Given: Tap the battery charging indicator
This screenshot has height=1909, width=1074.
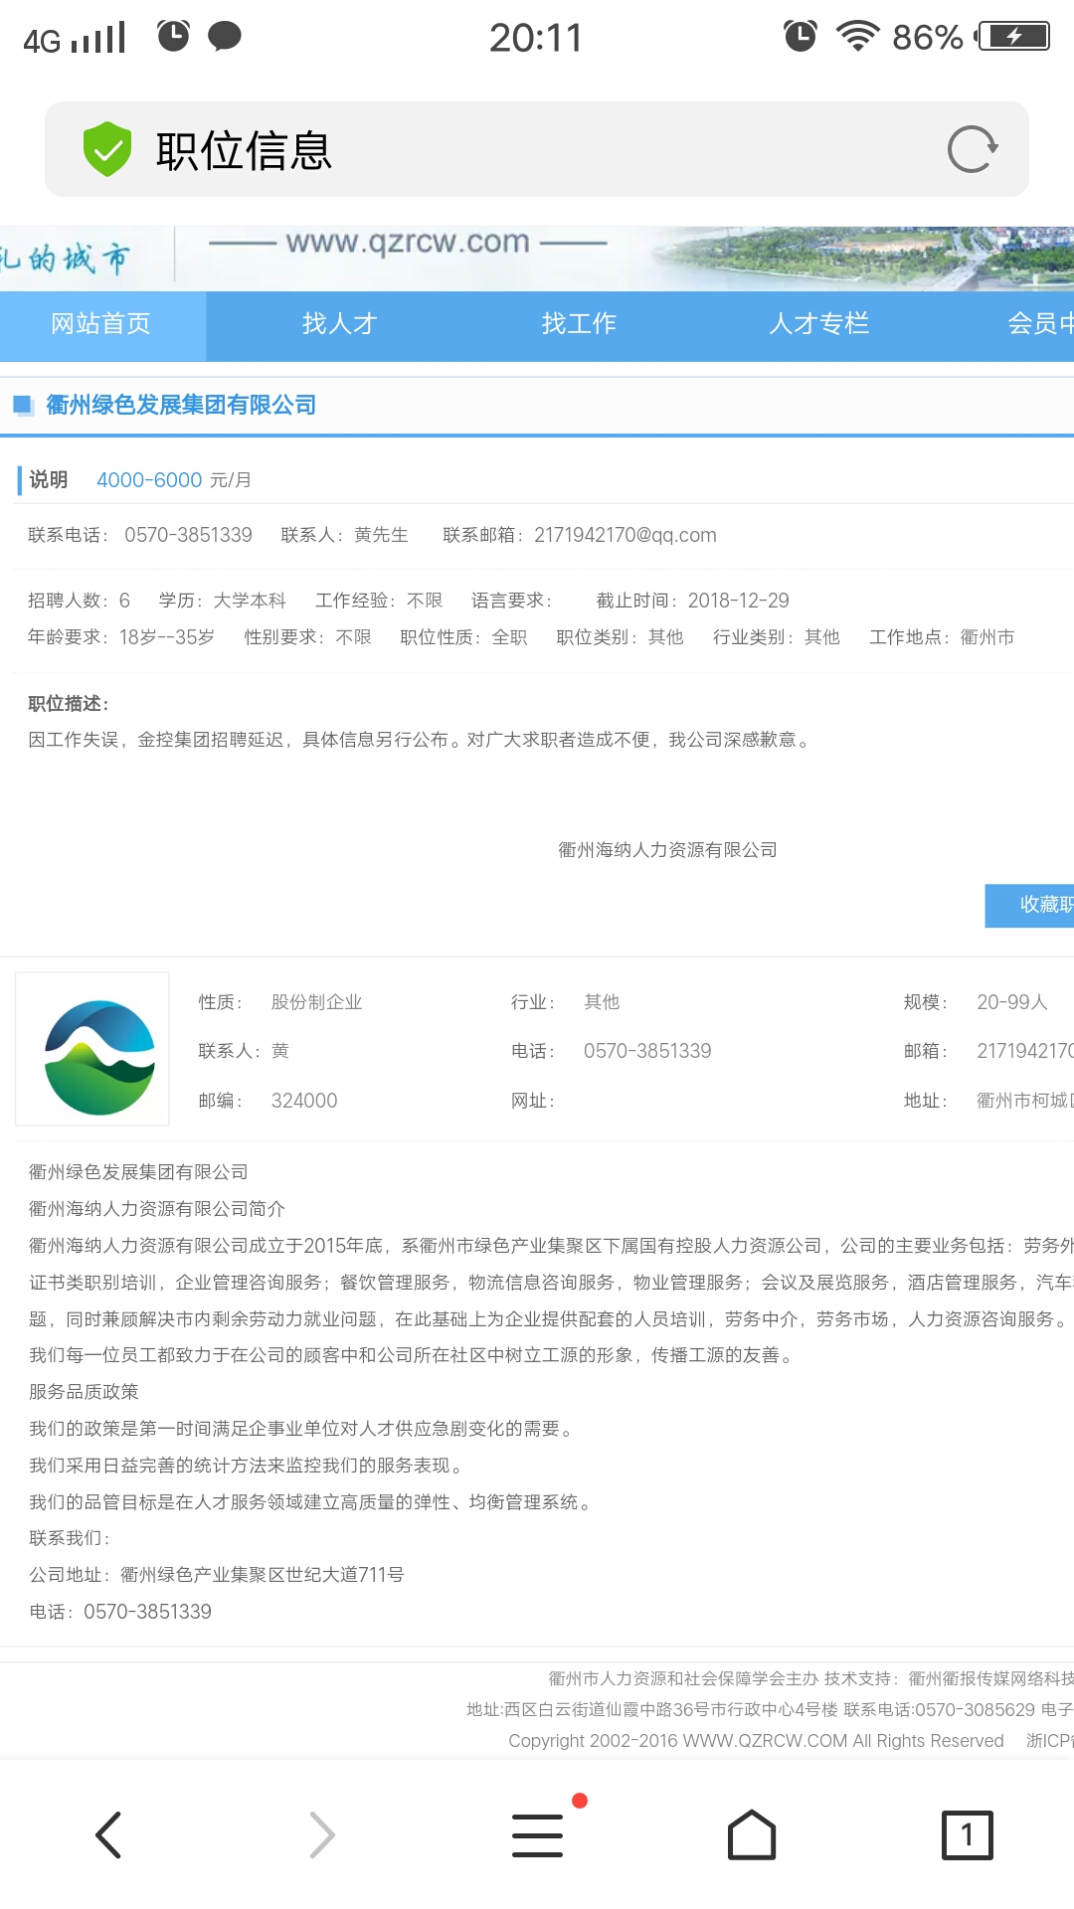Looking at the screenshot, I should pos(1012,37).
